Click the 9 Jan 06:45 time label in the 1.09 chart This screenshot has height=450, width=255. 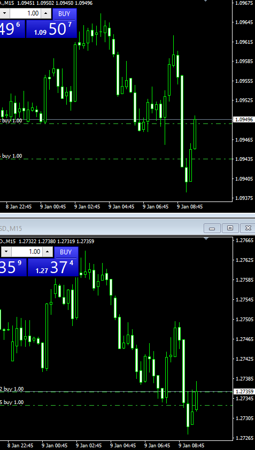click(156, 207)
